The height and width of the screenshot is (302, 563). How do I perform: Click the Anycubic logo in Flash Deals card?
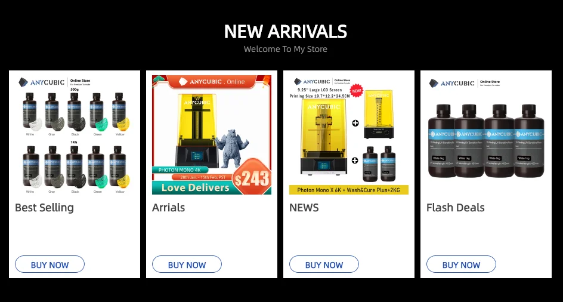pyautogui.click(x=451, y=84)
